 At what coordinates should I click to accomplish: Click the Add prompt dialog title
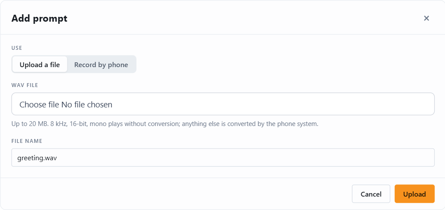pyautogui.click(x=39, y=19)
